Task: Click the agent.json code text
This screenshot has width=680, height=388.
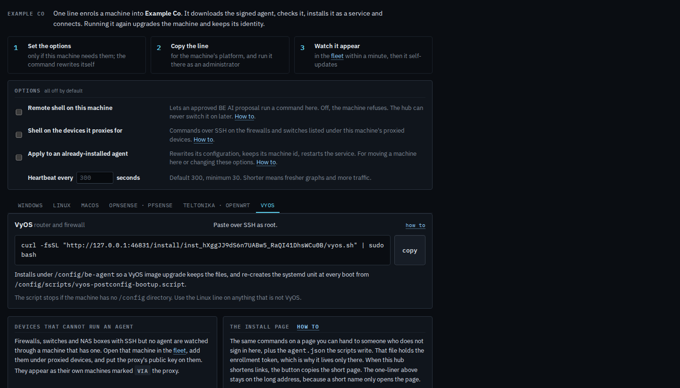Action: tap(307, 351)
